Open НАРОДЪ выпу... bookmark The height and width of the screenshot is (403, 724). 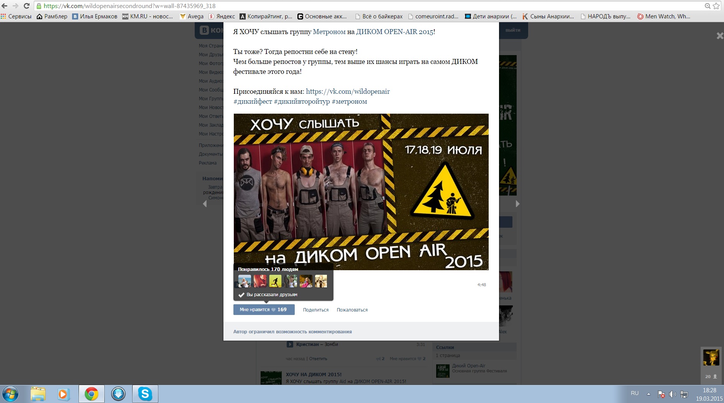pos(605,16)
